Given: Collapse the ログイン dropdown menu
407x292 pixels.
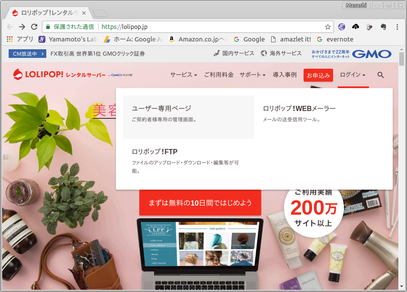Looking at the screenshot, I should click(x=353, y=75).
